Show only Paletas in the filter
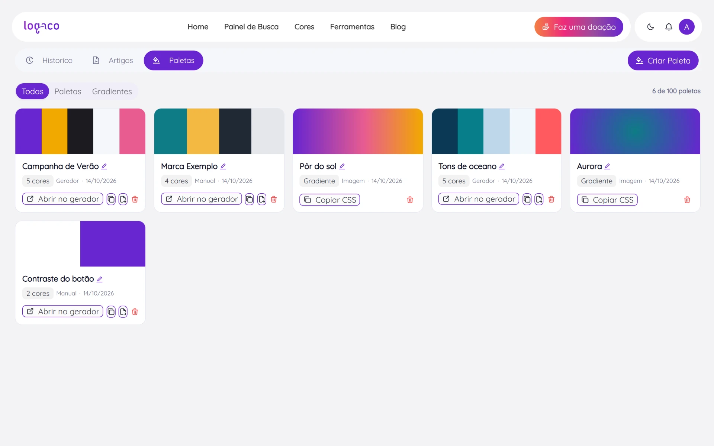Viewport: 714px width, 446px height. 68,91
